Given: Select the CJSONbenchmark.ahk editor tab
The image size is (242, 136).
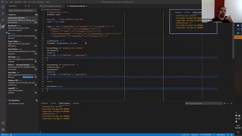Looking at the screenshot, I should 76,6.
